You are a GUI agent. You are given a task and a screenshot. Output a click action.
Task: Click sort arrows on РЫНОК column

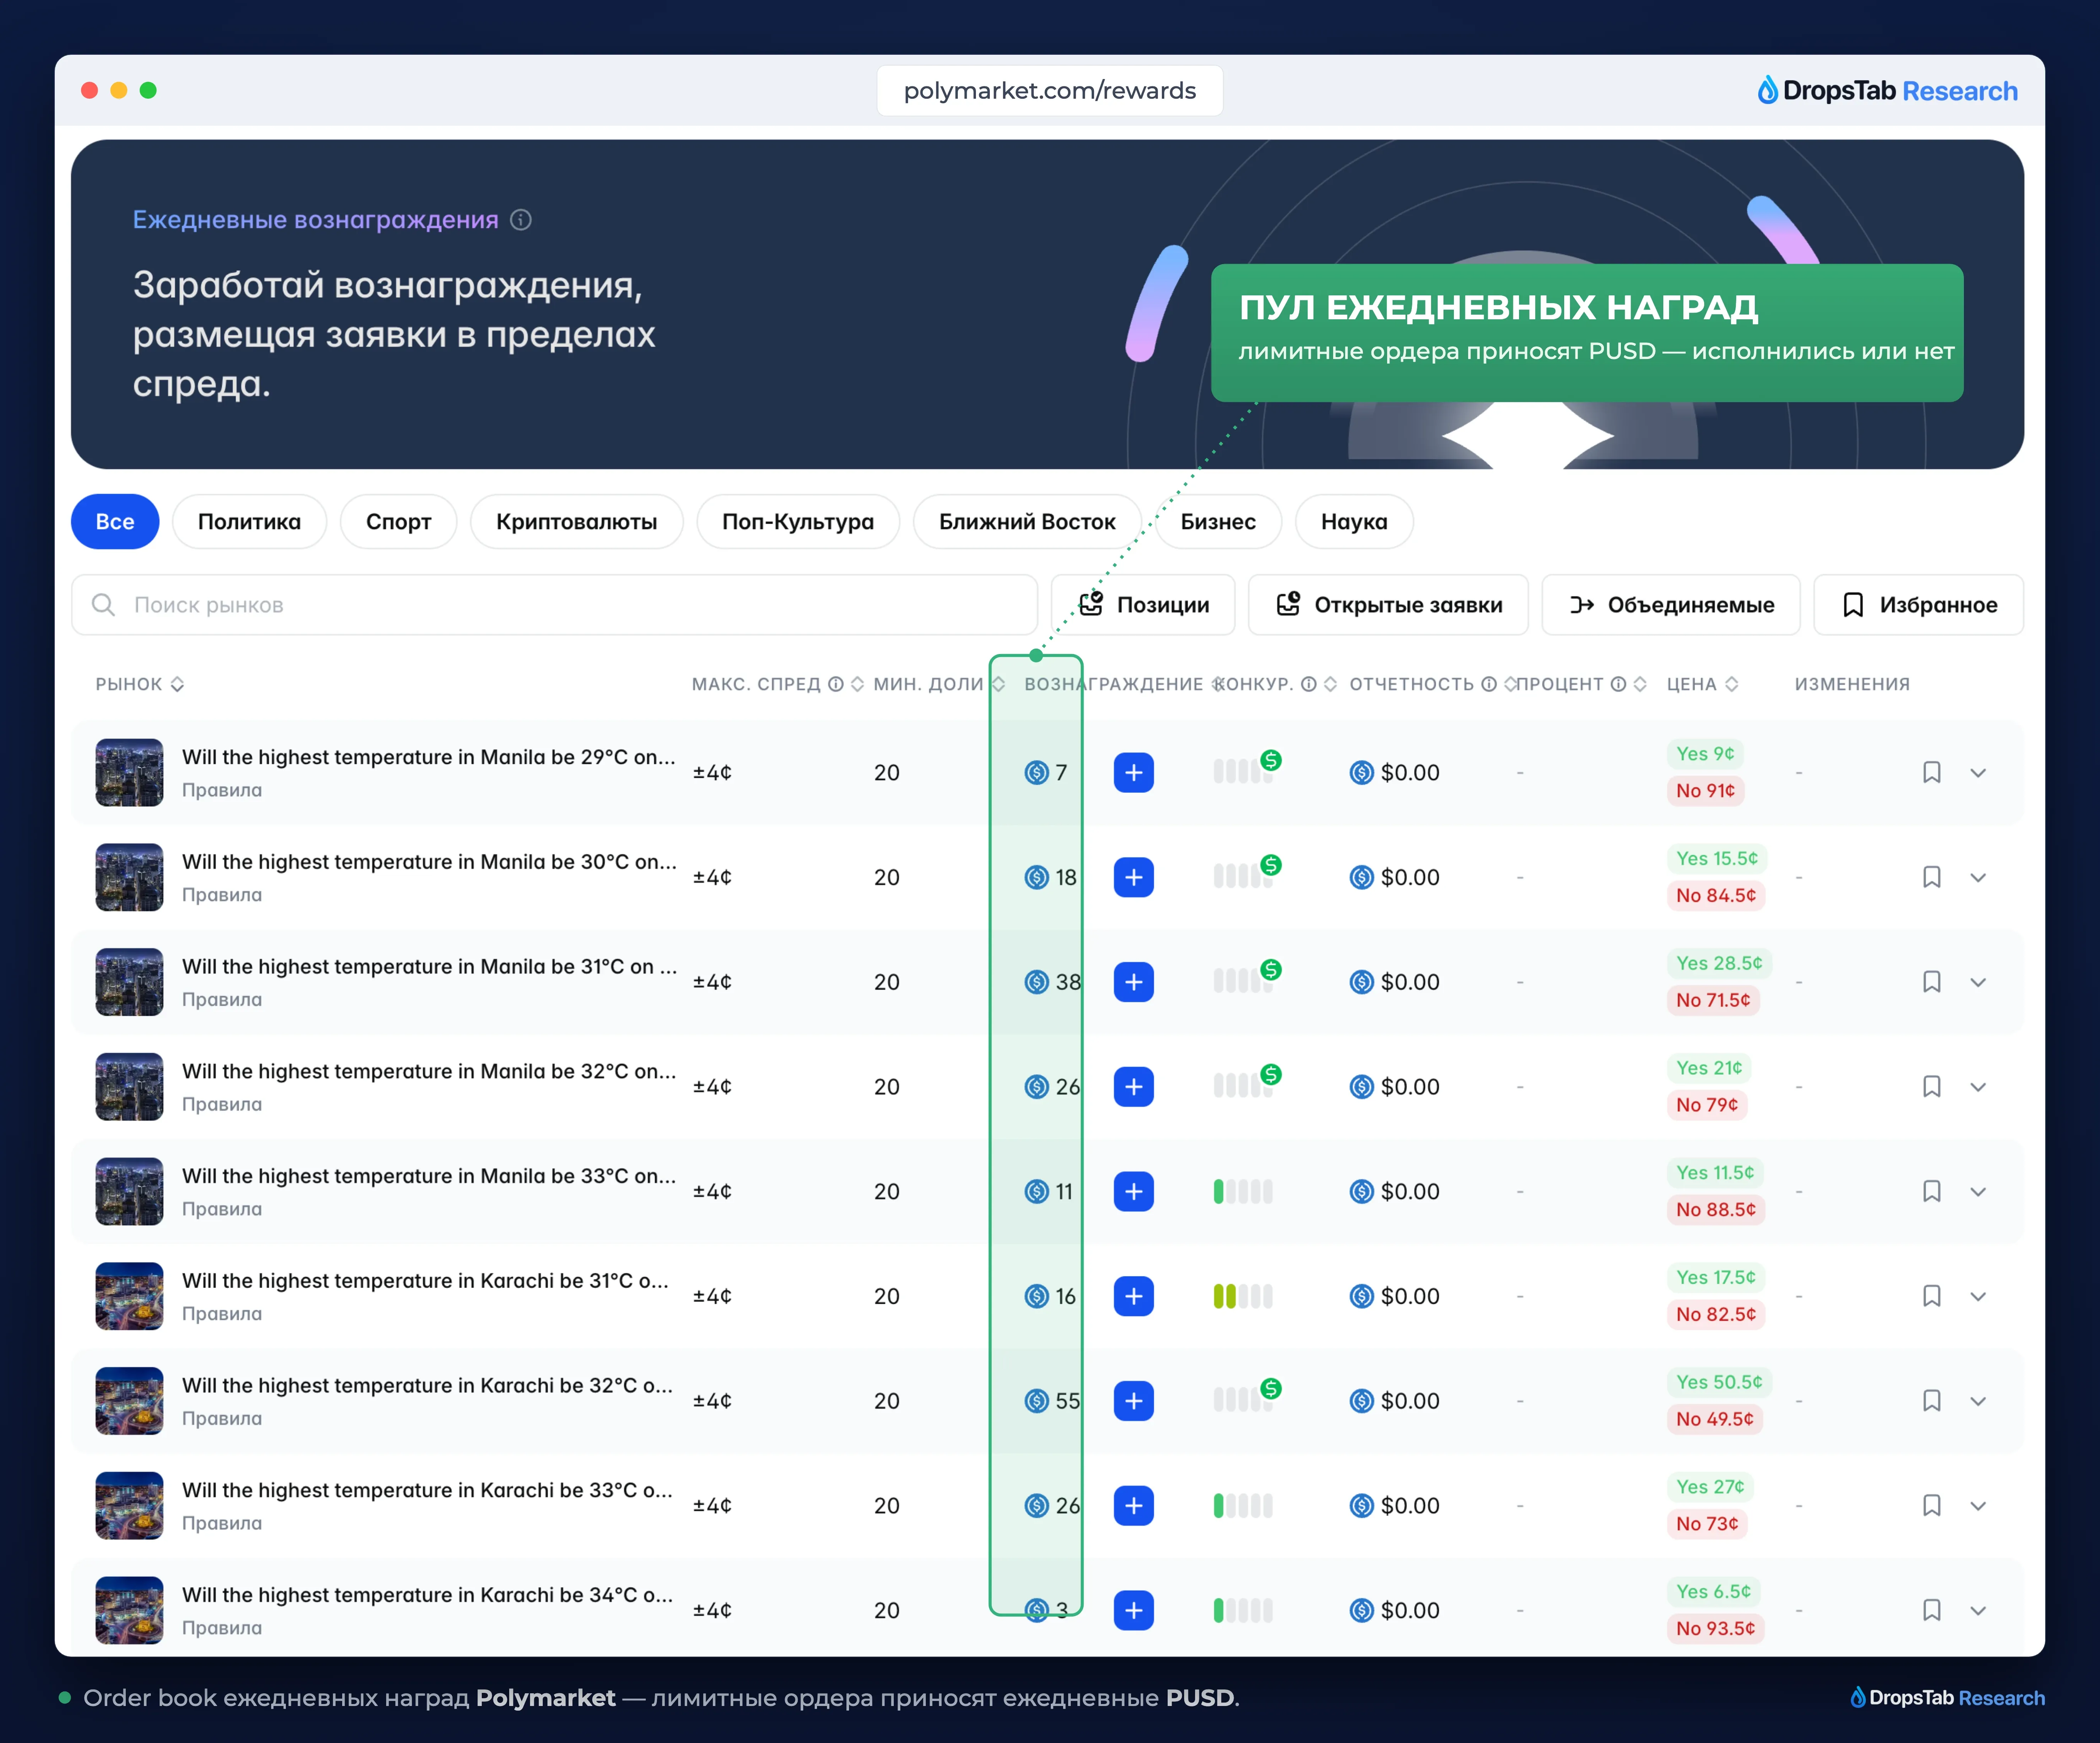(177, 684)
